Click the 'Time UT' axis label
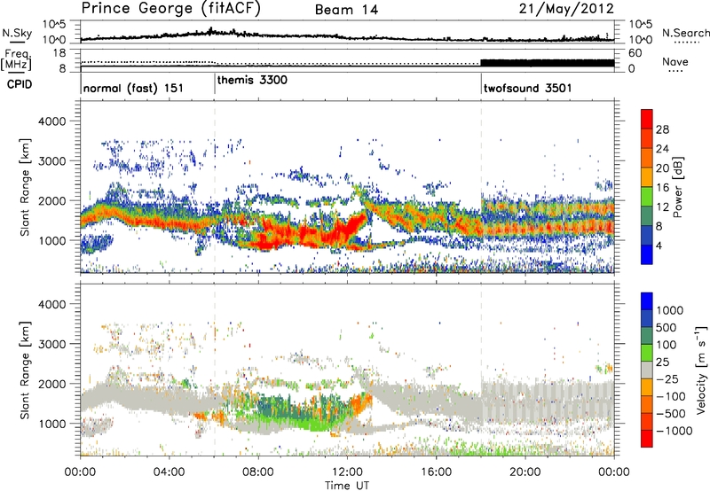This screenshot has width=710, height=491. 347,486
